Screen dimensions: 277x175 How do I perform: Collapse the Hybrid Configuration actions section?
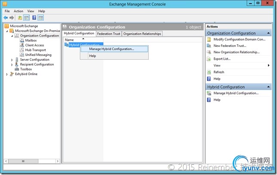pyautogui.click(x=268, y=87)
